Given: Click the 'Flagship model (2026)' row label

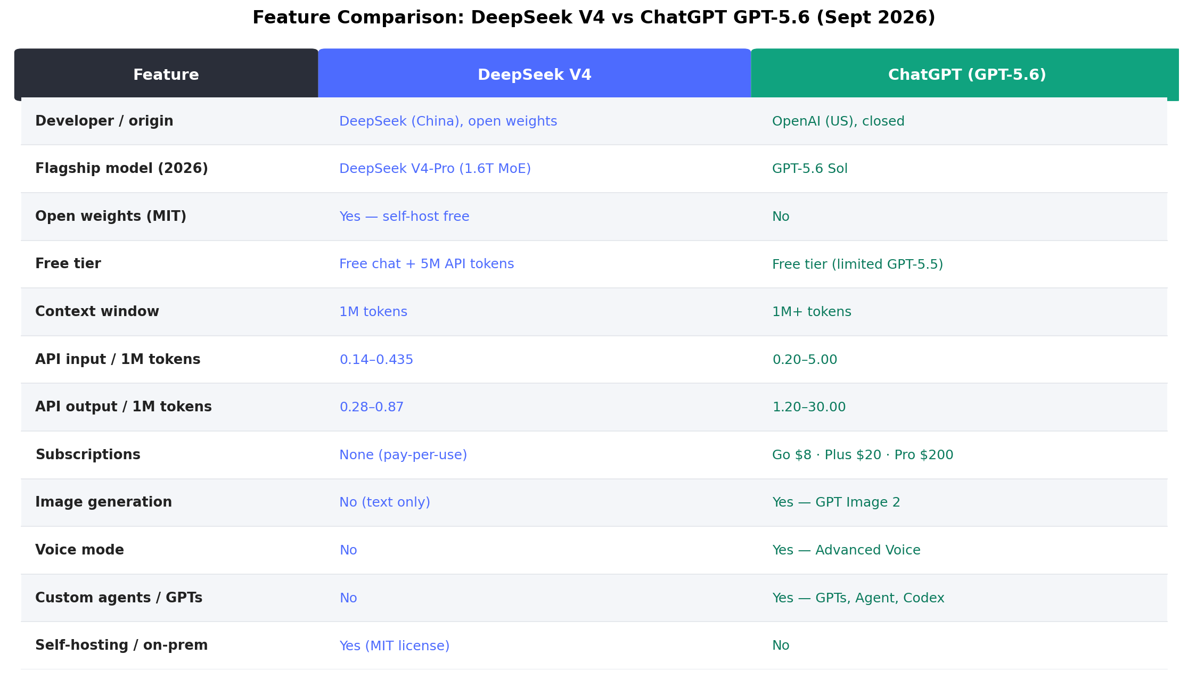Looking at the screenshot, I should click(x=121, y=169).
